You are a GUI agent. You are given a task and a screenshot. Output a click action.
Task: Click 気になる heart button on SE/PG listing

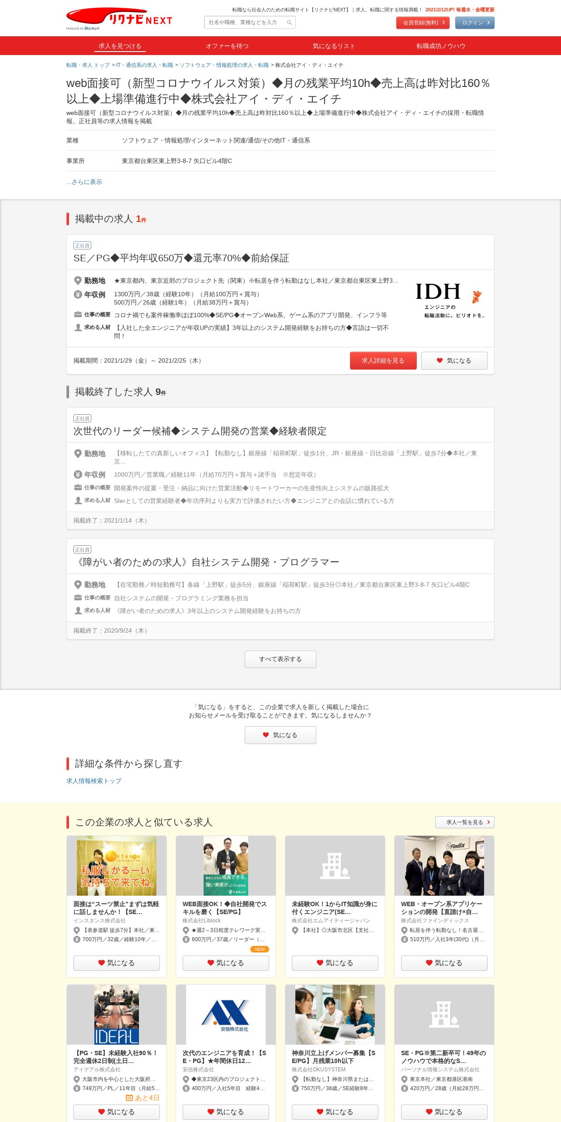[454, 360]
